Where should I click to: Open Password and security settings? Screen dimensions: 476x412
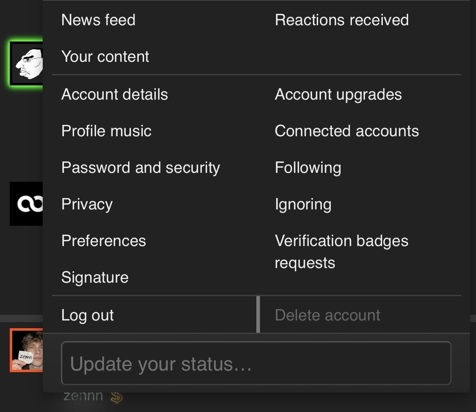point(140,168)
